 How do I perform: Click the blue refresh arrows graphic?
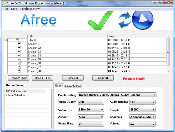click(124, 20)
